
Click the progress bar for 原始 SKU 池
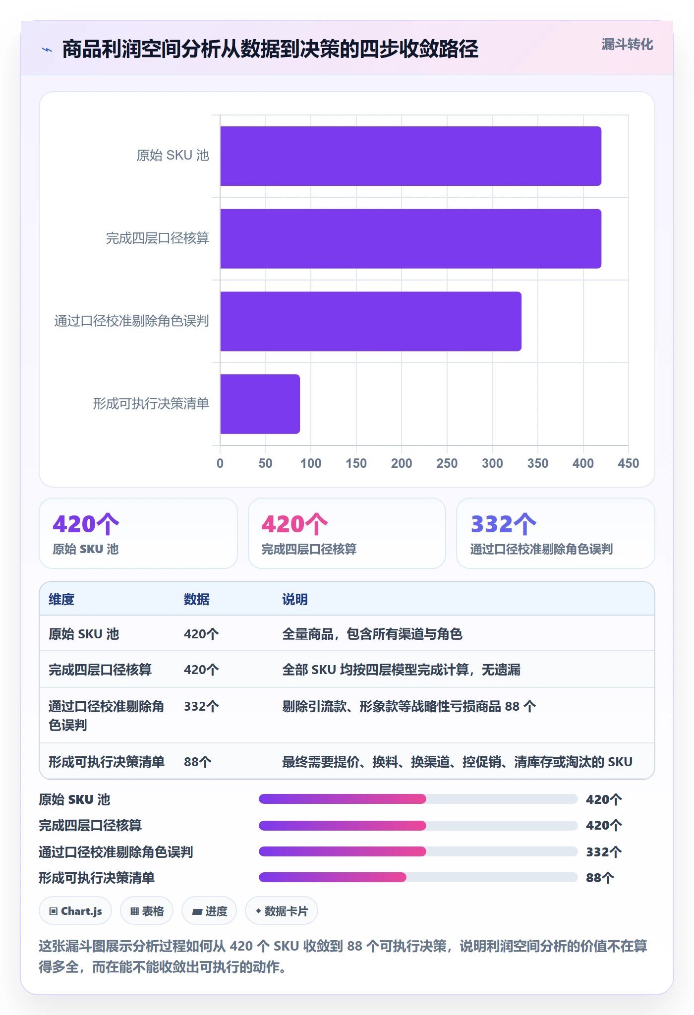tap(418, 799)
